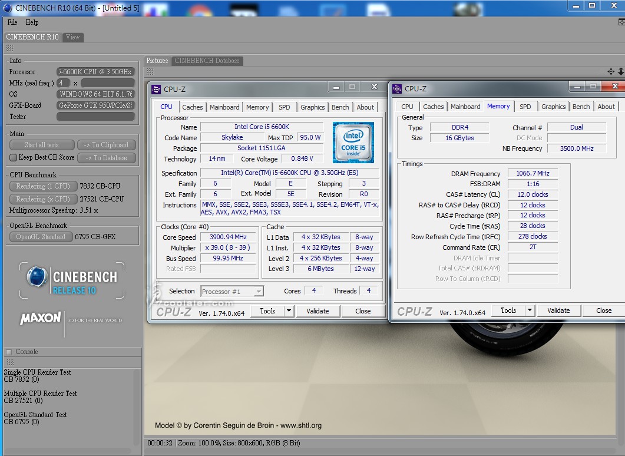Click the CINEBENCH app icon in the title bar
This screenshot has height=456, width=625.
pos(8,8)
